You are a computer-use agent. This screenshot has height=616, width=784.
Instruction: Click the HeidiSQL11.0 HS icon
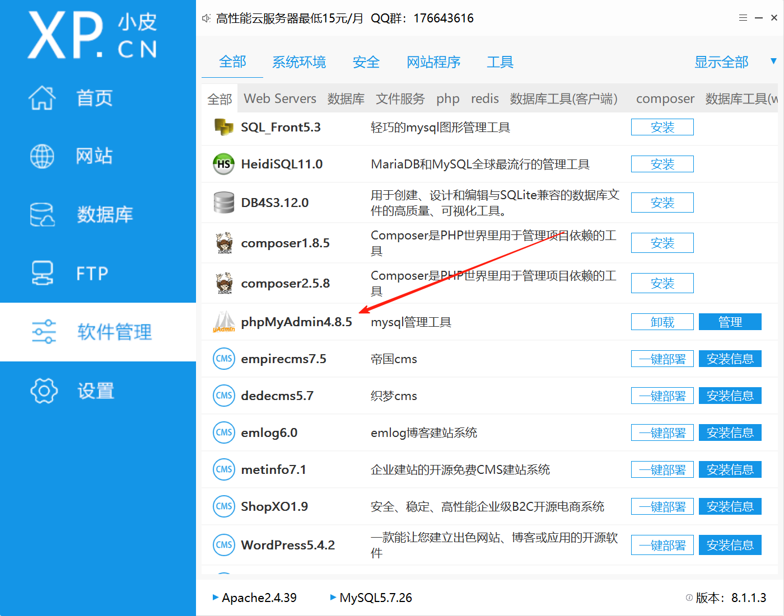tap(223, 164)
